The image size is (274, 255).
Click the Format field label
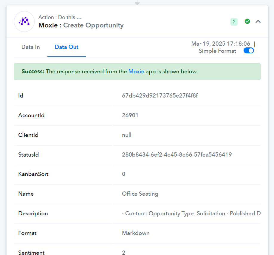27,233
